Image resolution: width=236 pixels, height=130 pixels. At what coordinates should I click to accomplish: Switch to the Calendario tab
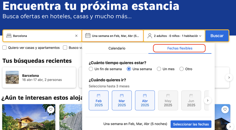(x=117, y=48)
